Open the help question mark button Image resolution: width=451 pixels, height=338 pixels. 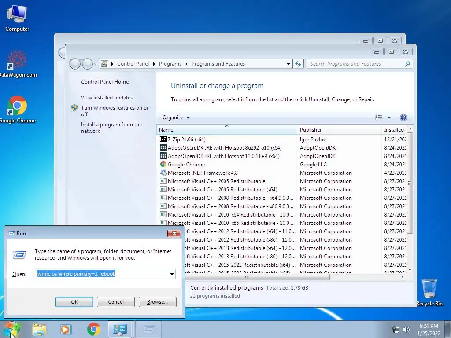click(403, 117)
